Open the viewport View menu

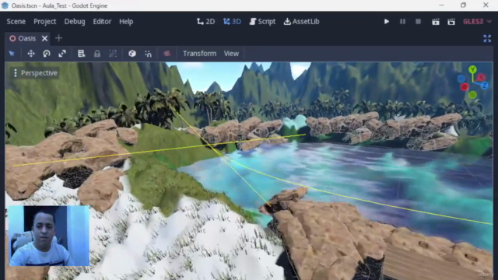tap(231, 54)
